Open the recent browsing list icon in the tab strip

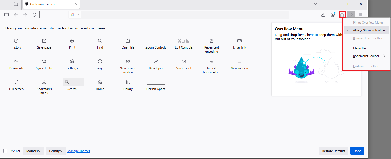coord(16,4)
